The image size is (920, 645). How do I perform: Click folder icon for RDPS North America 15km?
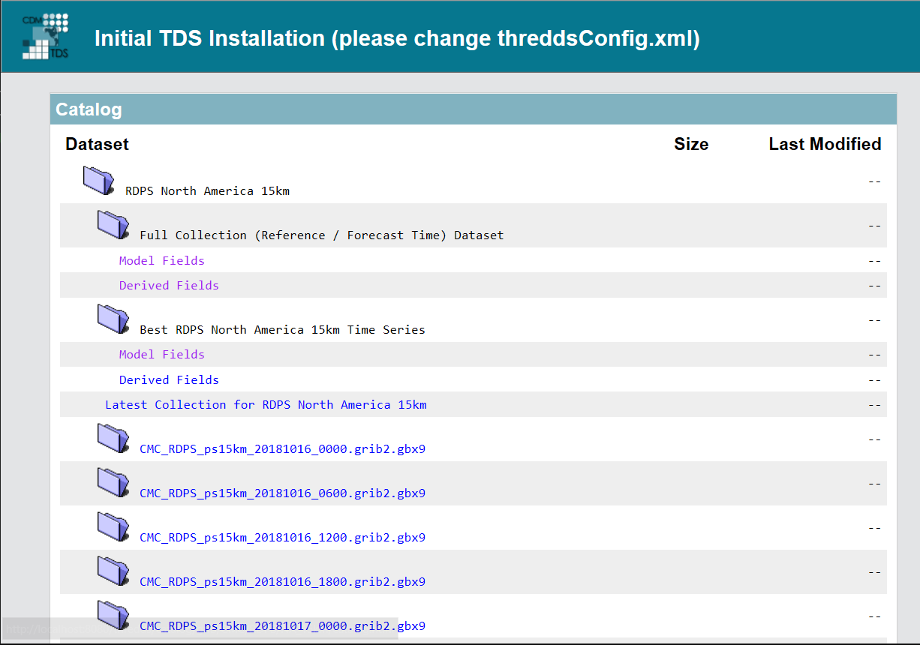point(98,180)
